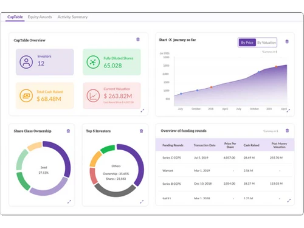Click the Price Per Share column header
The height and width of the screenshot is (228, 304).
[x=230, y=145]
